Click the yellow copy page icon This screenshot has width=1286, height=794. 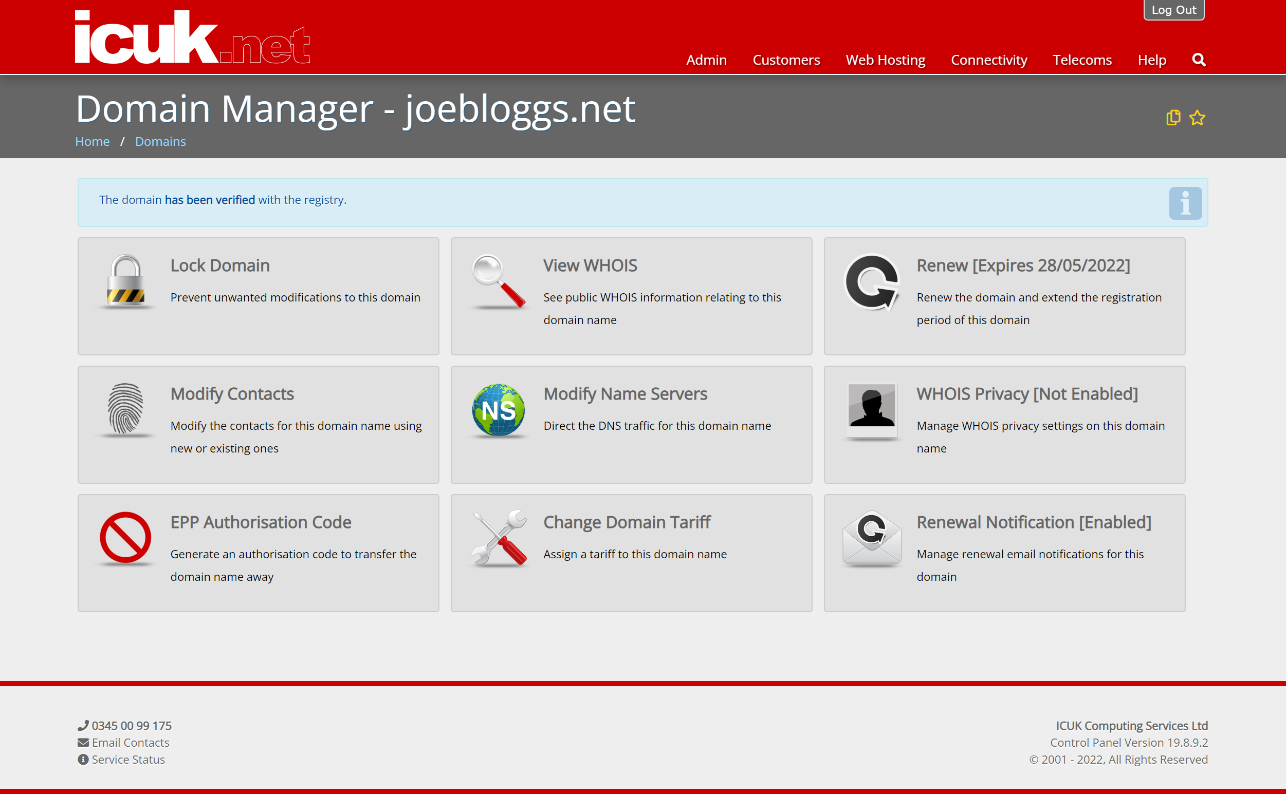1173,117
